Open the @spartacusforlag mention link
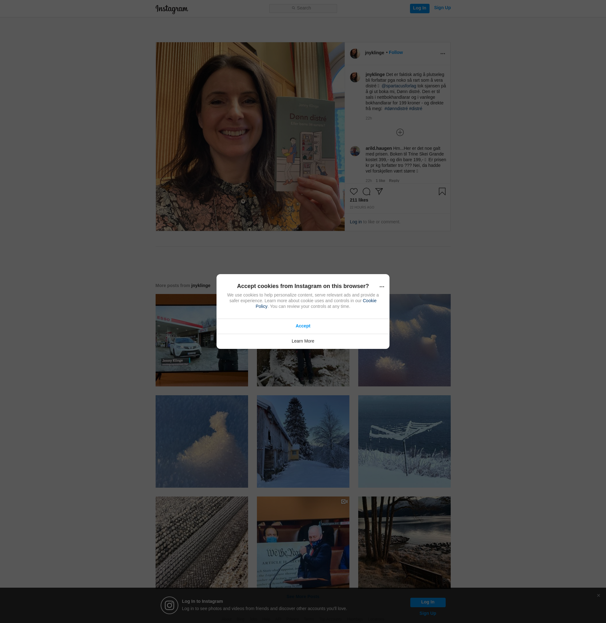The width and height of the screenshot is (606, 623). (399, 86)
